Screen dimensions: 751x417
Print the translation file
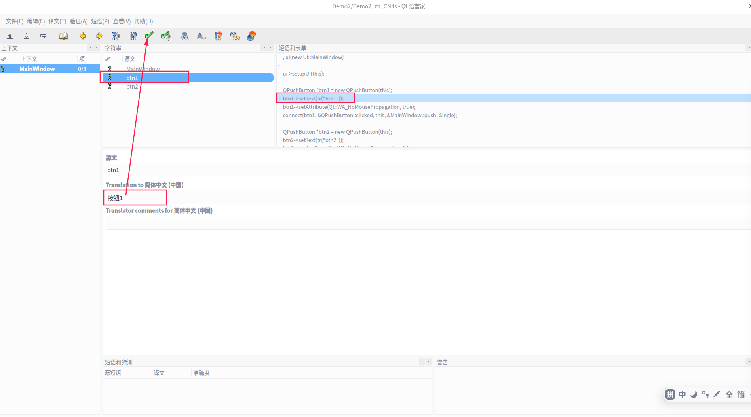pos(43,36)
